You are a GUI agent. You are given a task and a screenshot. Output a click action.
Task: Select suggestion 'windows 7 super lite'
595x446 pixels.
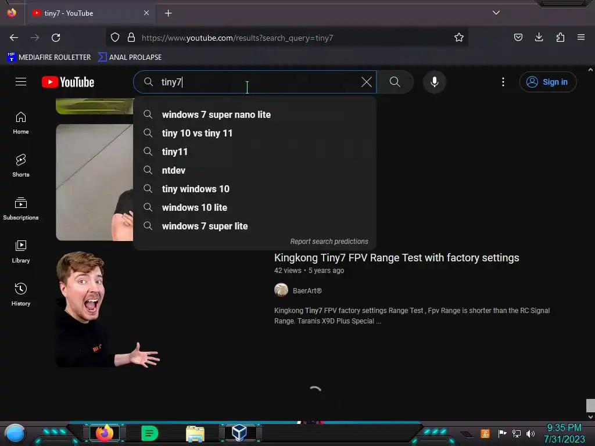[255, 226]
